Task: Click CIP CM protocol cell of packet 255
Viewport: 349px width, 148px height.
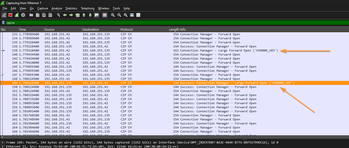Action: click(x=126, y=103)
